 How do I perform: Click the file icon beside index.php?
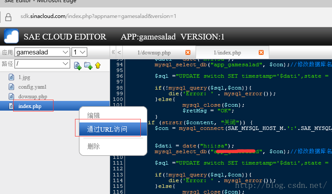11,106
